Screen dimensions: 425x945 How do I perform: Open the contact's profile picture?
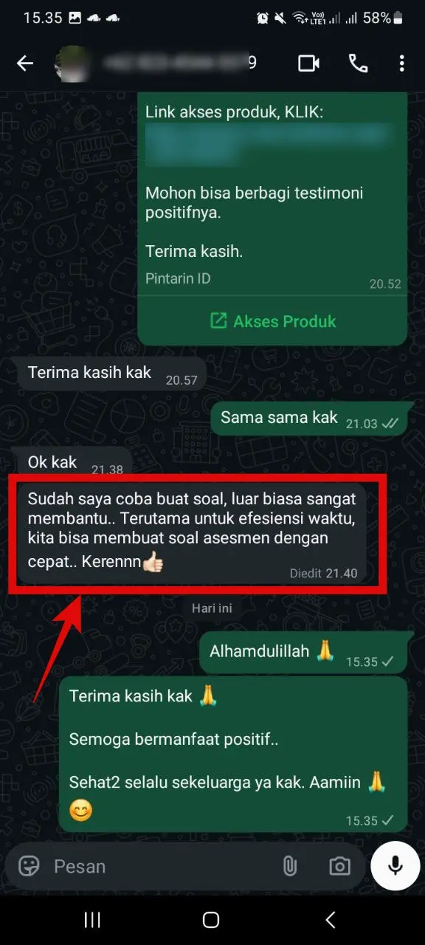(73, 63)
